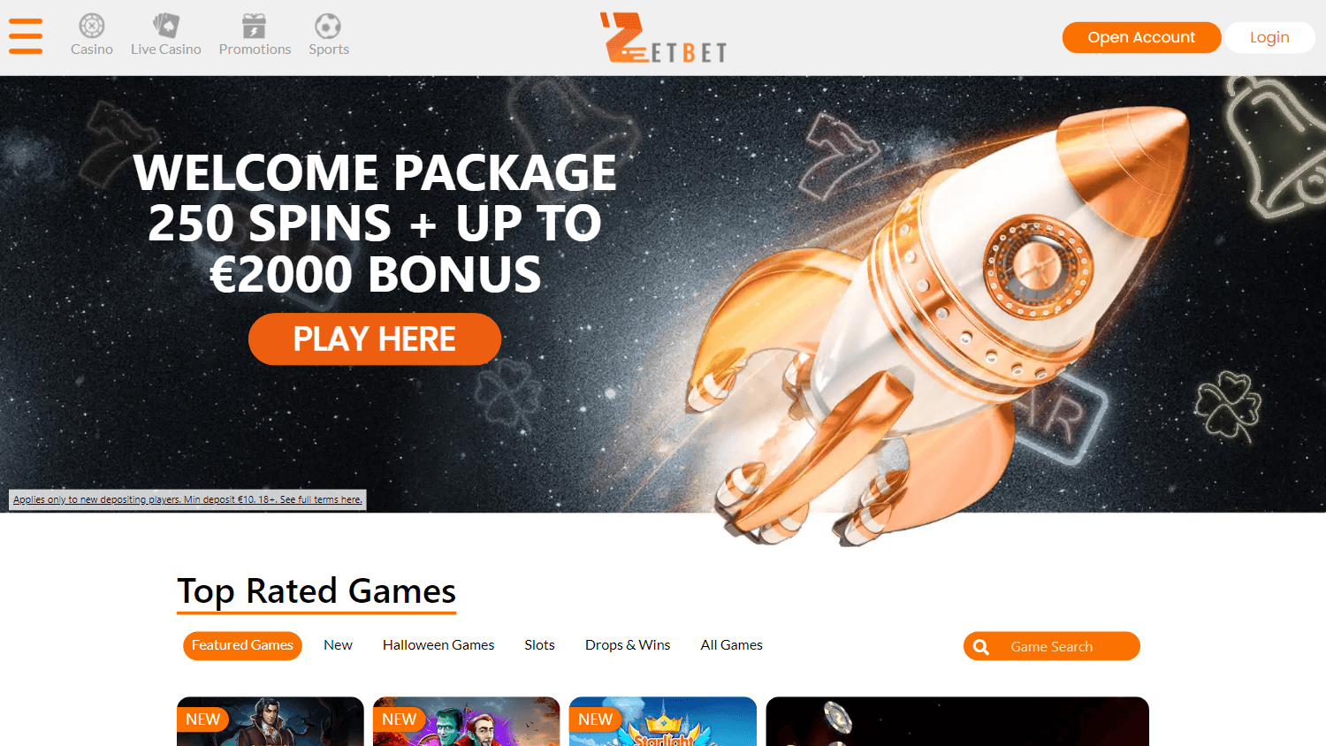
Task: Click the Casino roulette icon
Action: click(x=92, y=26)
